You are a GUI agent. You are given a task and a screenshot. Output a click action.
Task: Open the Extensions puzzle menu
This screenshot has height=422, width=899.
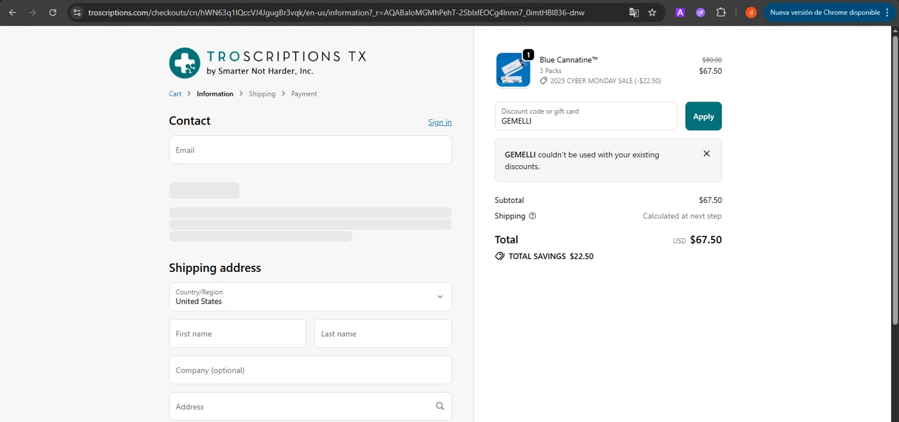(721, 12)
